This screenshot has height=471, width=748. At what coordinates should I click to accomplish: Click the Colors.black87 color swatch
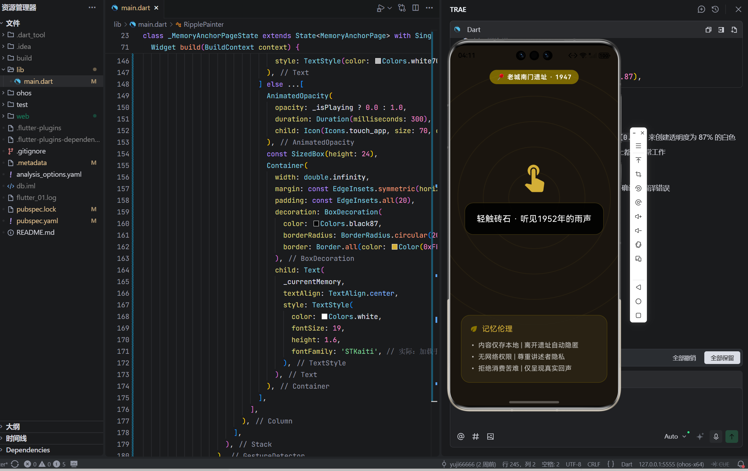[x=316, y=224]
